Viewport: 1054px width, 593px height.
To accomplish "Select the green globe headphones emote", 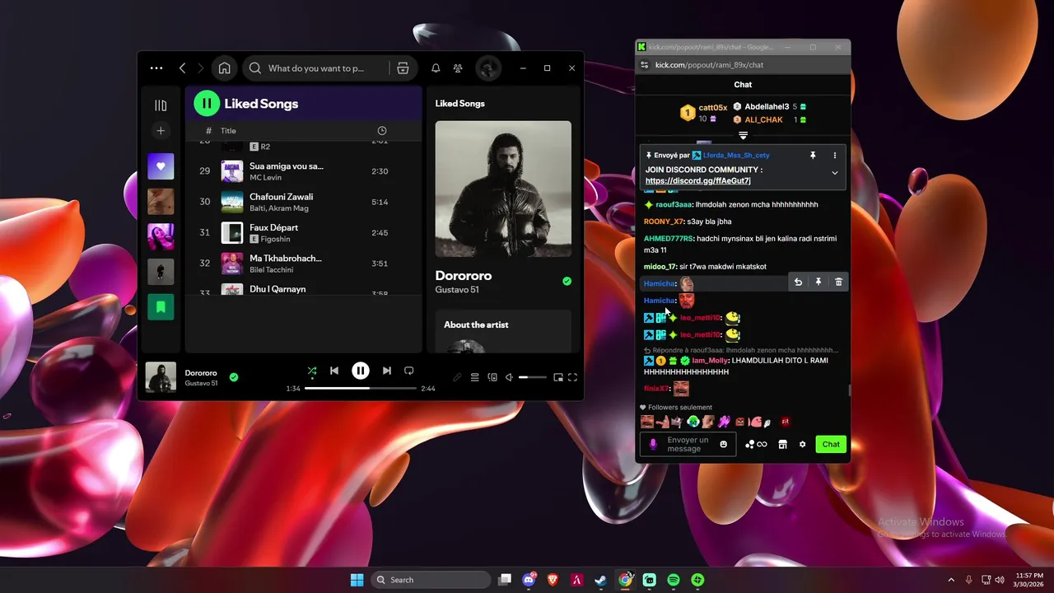I will coord(693,422).
